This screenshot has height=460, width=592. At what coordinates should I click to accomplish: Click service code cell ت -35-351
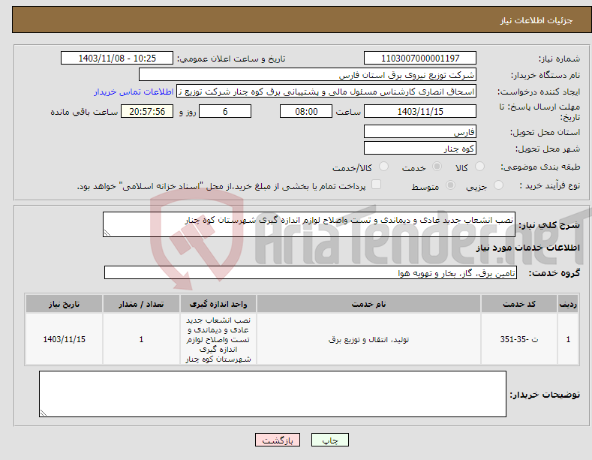point(519,339)
